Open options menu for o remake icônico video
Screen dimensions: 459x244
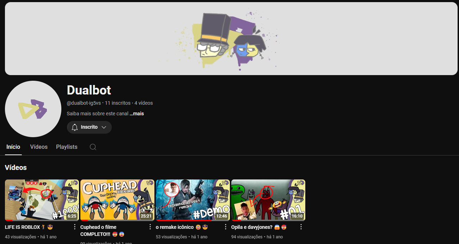coord(225,227)
